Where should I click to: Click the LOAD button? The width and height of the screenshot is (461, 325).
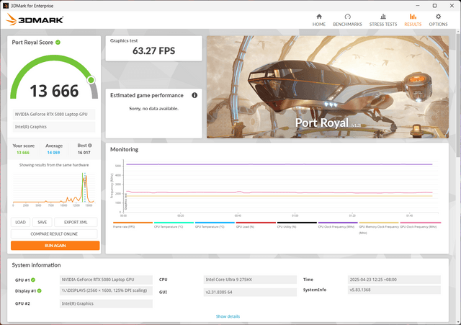[20, 223]
